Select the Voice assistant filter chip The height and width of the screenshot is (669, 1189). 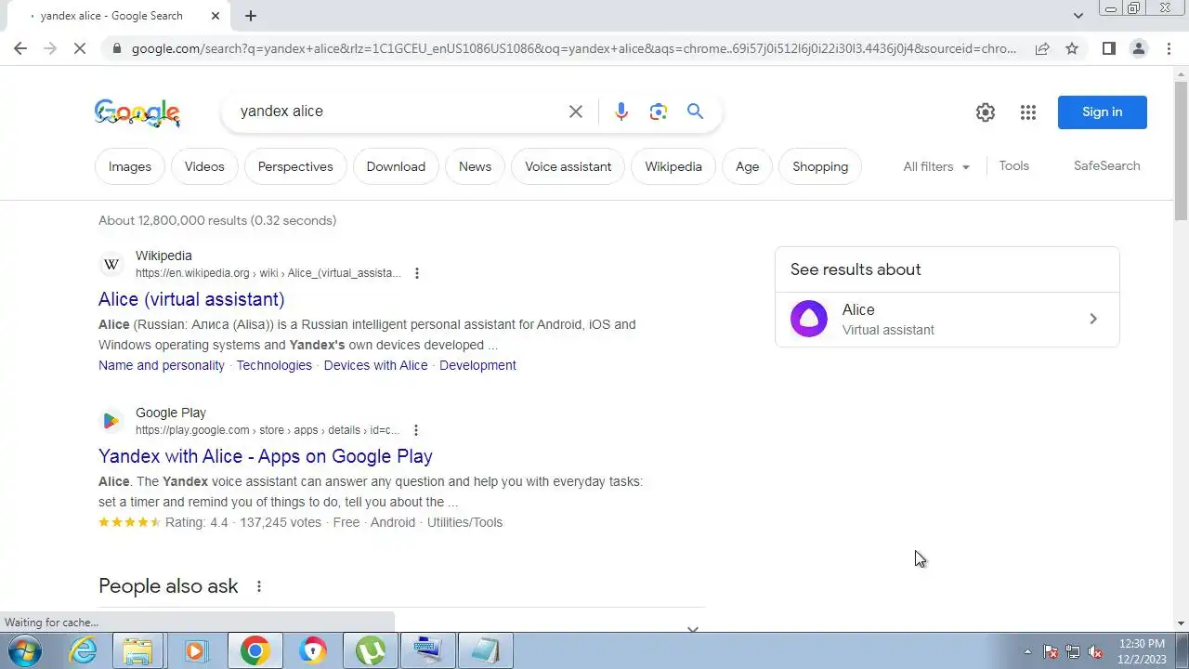(x=568, y=166)
